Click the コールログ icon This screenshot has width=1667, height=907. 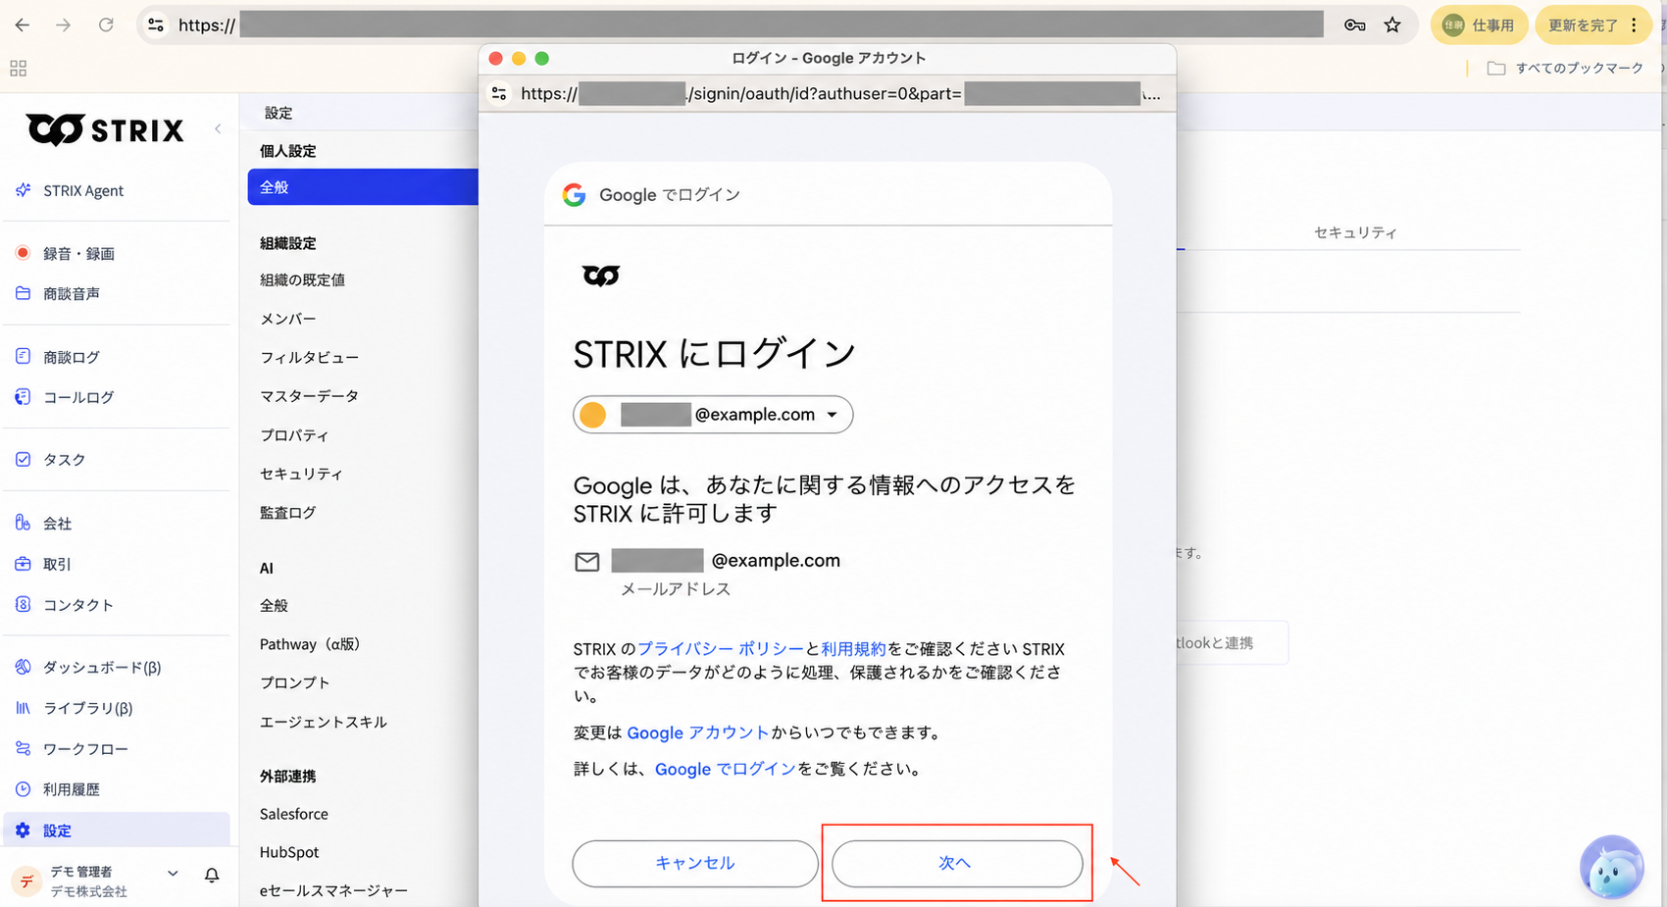(x=24, y=397)
